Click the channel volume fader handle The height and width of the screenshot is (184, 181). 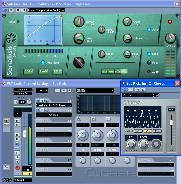[x=25, y=134]
